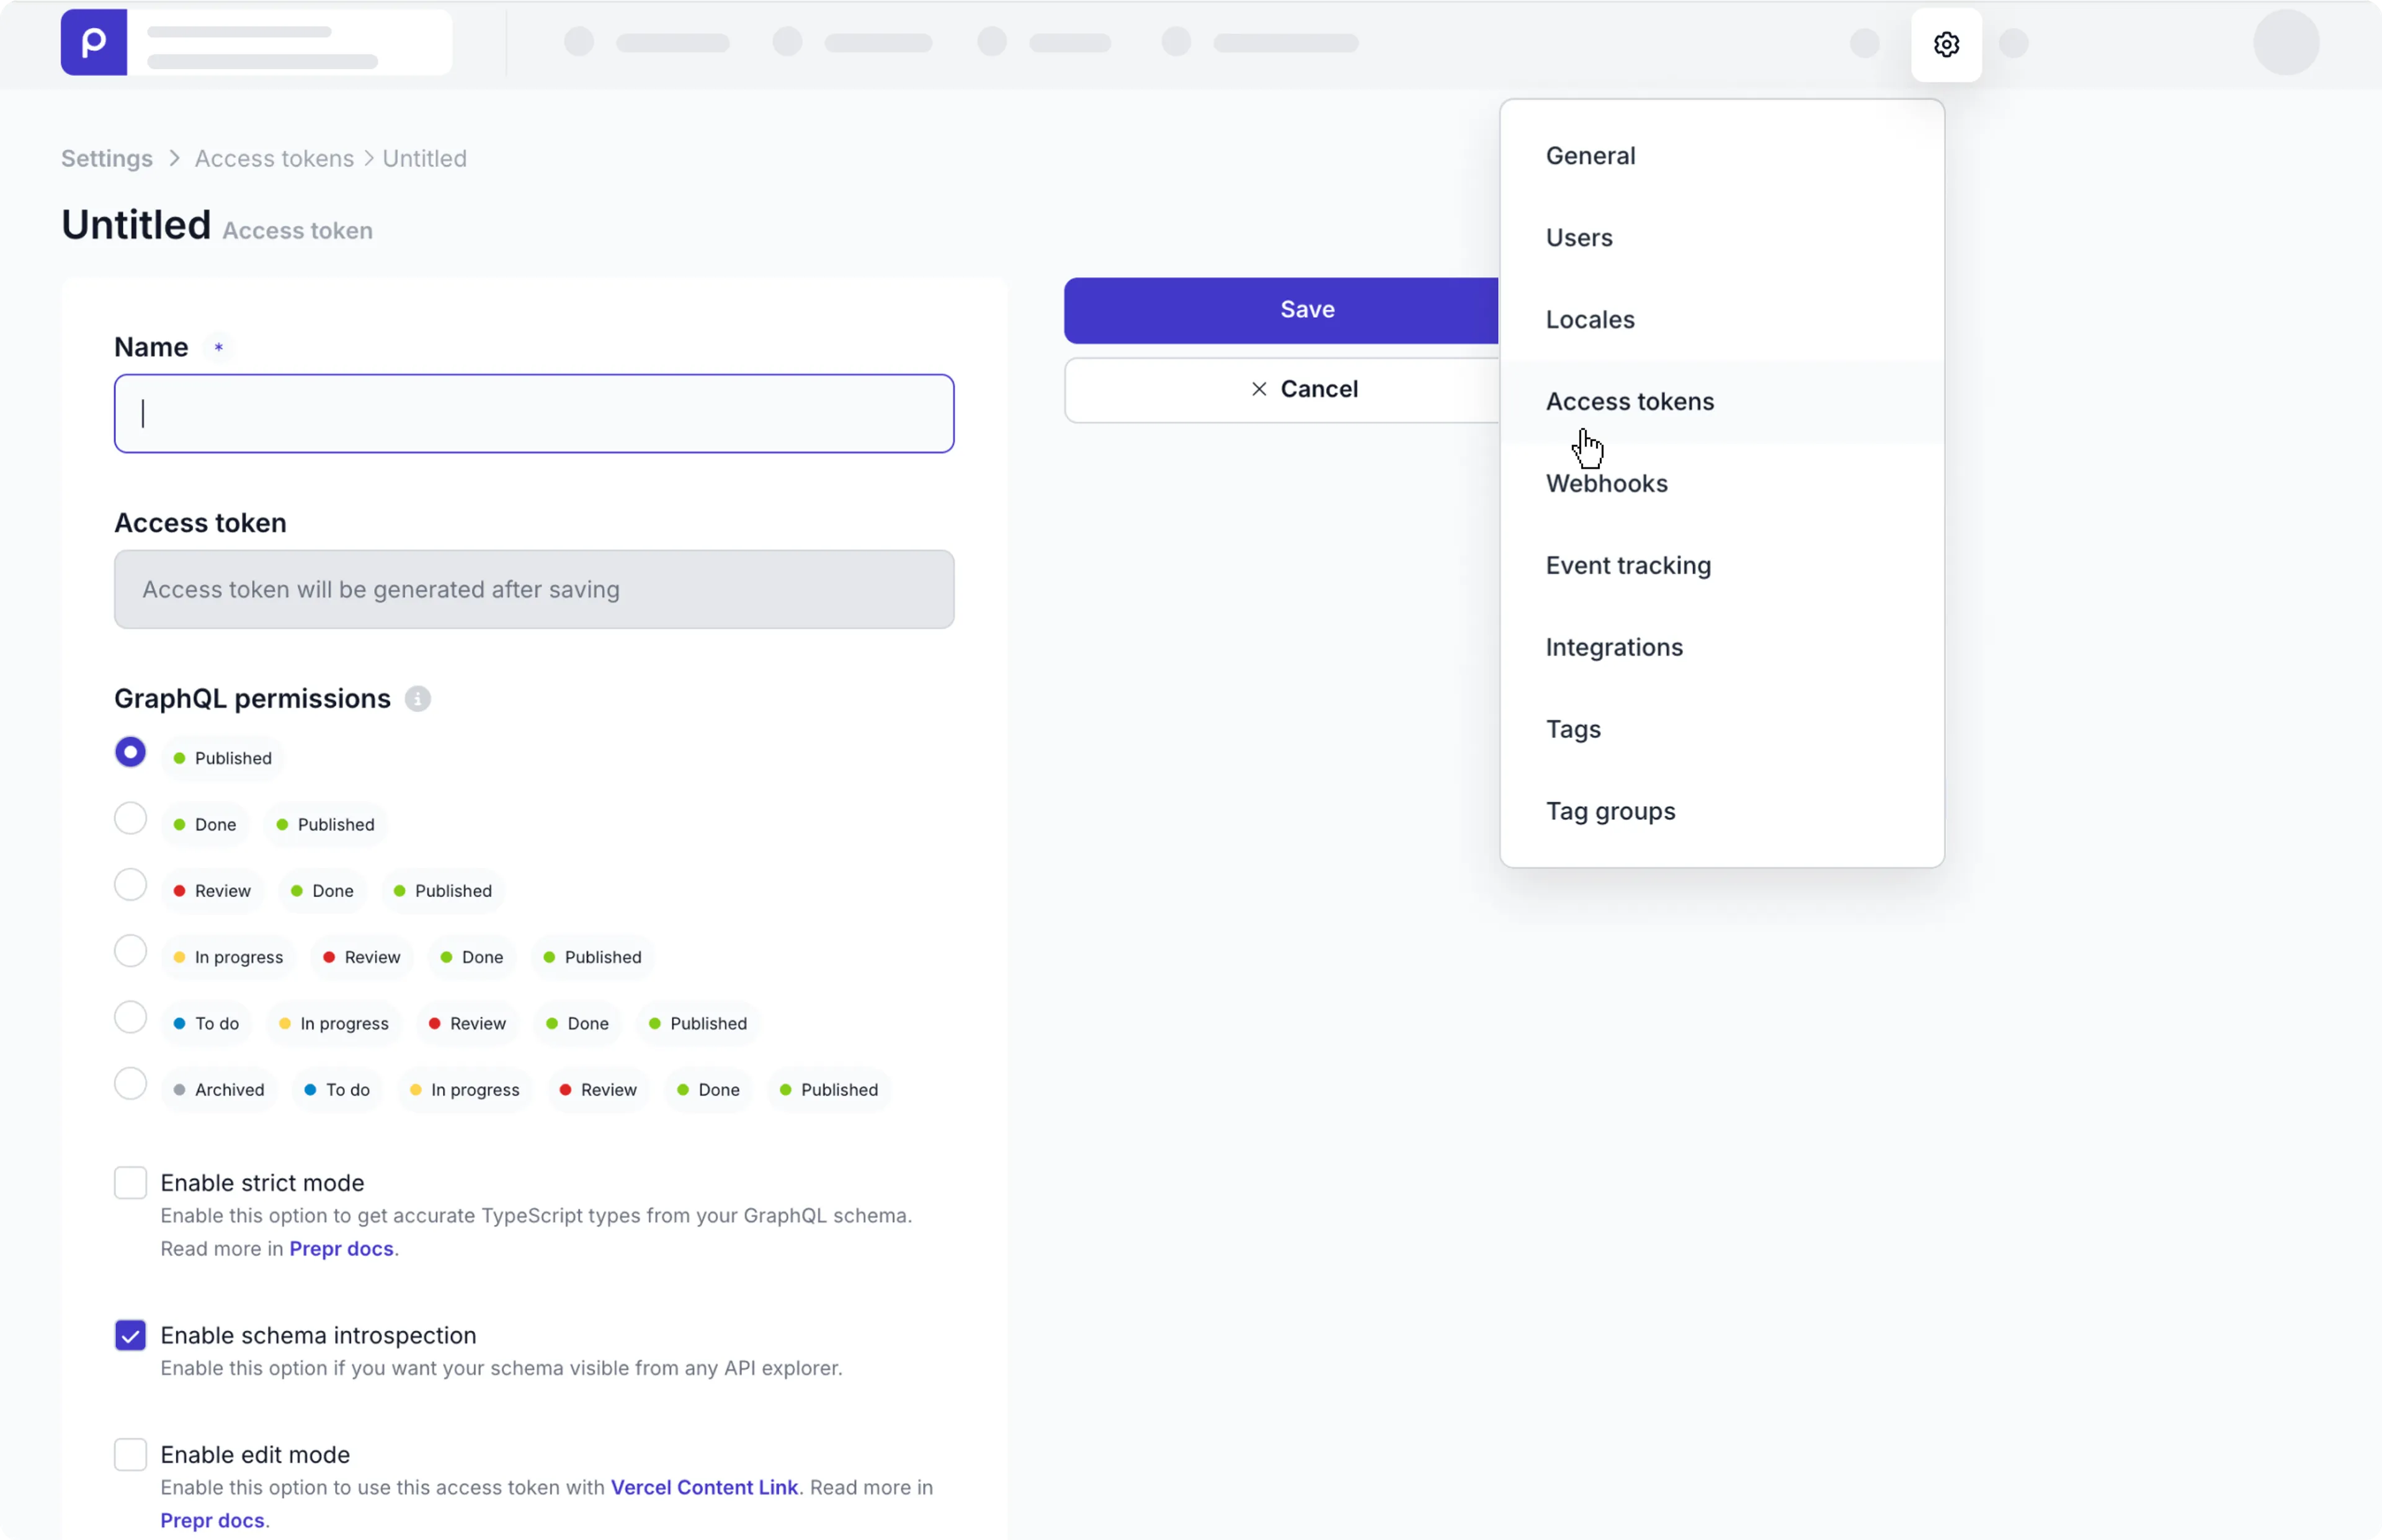Click the info icon beside GraphQL permissions

click(x=417, y=698)
